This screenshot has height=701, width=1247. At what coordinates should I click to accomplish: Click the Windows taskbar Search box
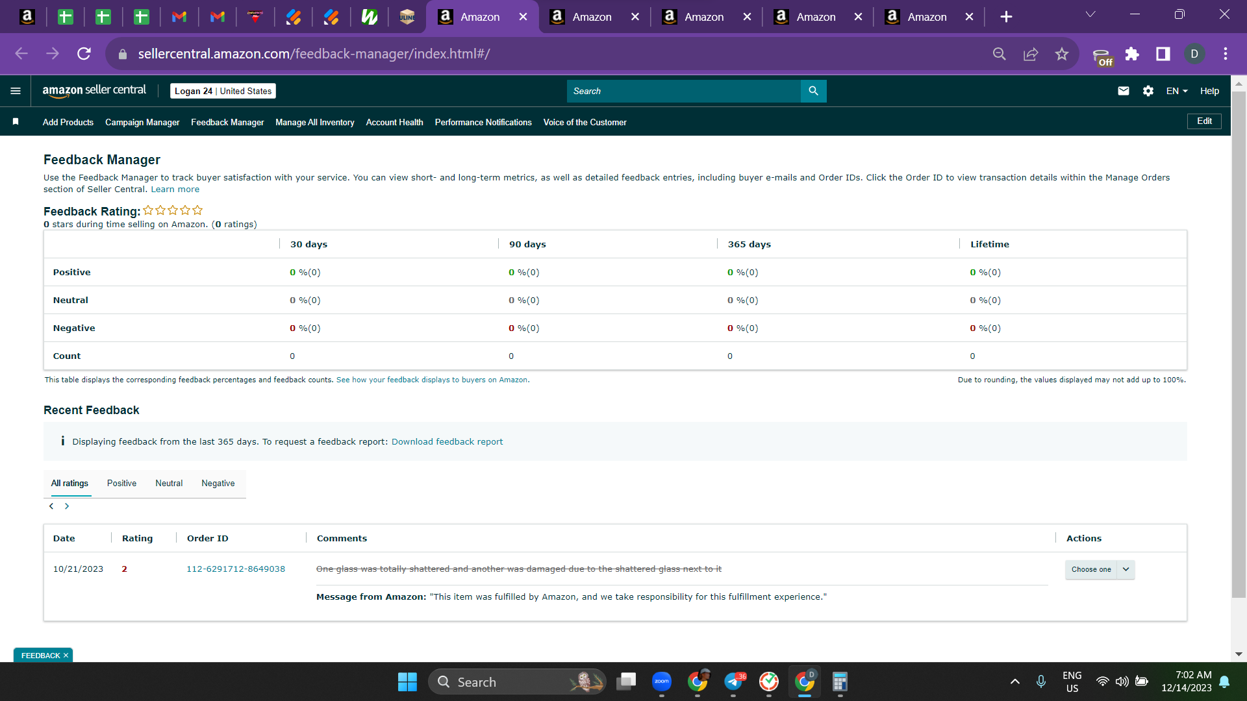(517, 682)
